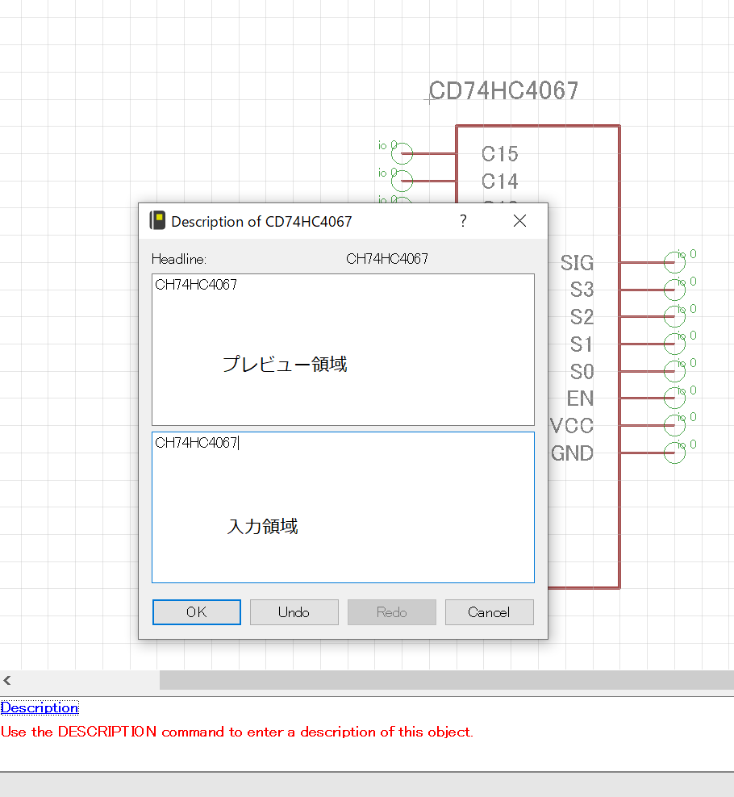Click the horizontal scrollbar left arrow
The image size is (734, 797).
pyautogui.click(x=7, y=680)
